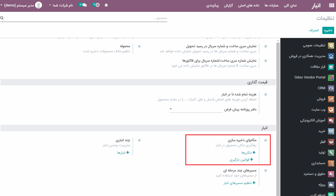
Task: Select CRM sidebar tab label
Action: point(322,88)
